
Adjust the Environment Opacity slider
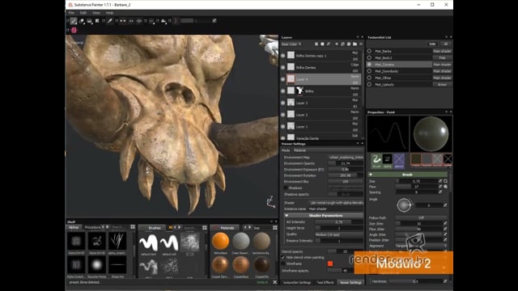click(346, 163)
